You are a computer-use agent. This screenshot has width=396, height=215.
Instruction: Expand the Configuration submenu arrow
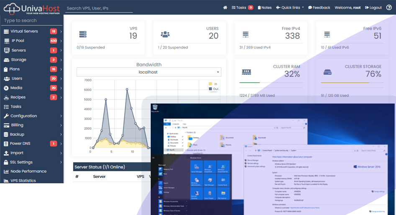coord(61,116)
